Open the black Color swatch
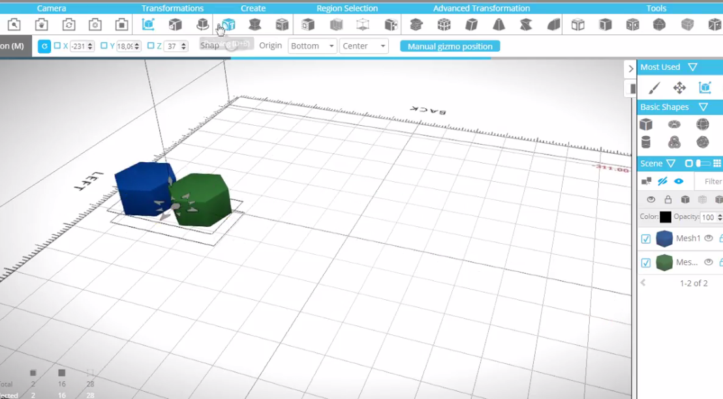723x399 pixels. [x=666, y=217]
